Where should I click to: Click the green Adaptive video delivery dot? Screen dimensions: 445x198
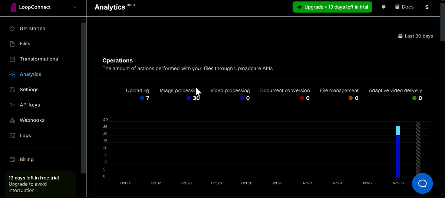[414, 98]
